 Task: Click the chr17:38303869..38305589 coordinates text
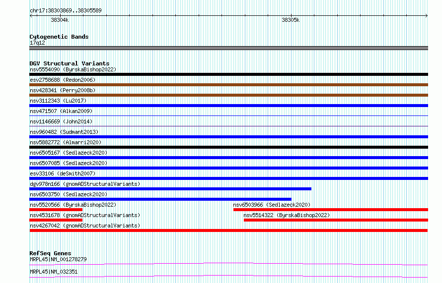[x=66, y=10]
